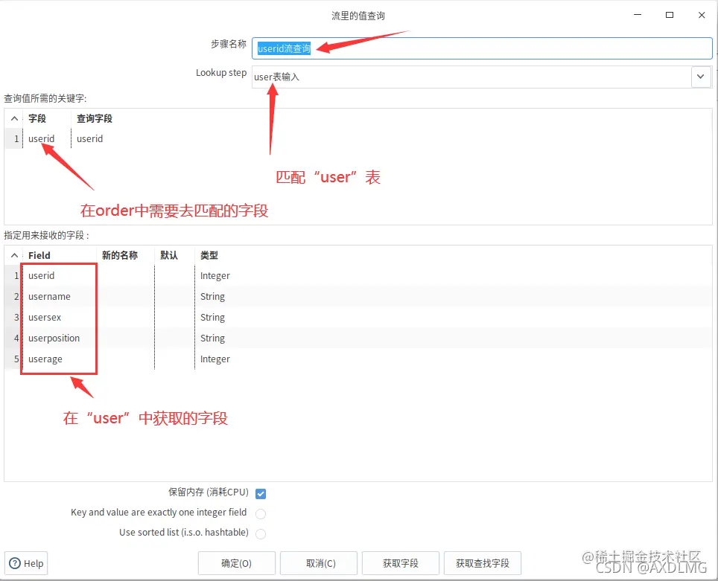The image size is (718, 581).
Task: Click the 新的名称 column header
Action: click(125, 255)
